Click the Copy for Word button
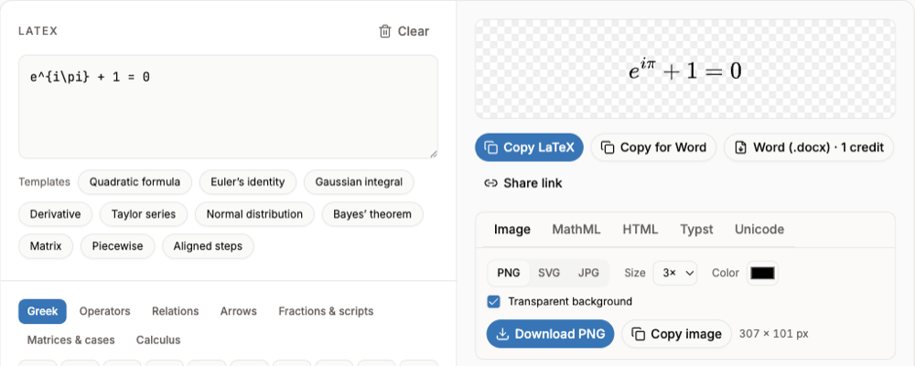Image resolution: width=915 pixels, height=366 pixels. (653, 147)
